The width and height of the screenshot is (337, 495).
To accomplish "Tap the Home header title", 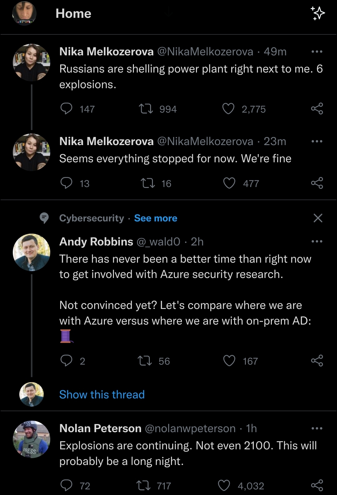I will point(73,13).
